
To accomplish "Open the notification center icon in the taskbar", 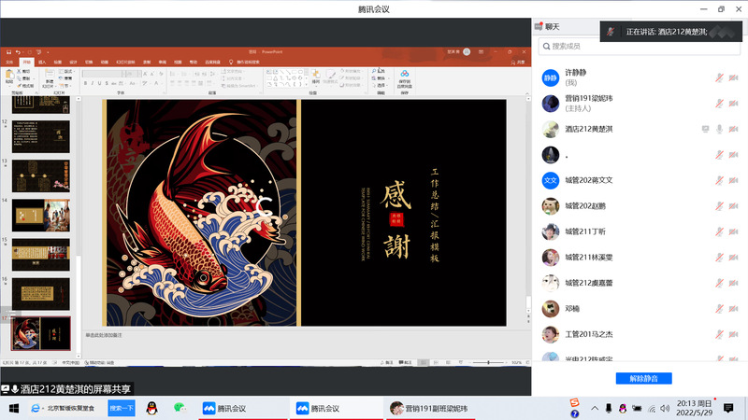I will click(729, 409).
